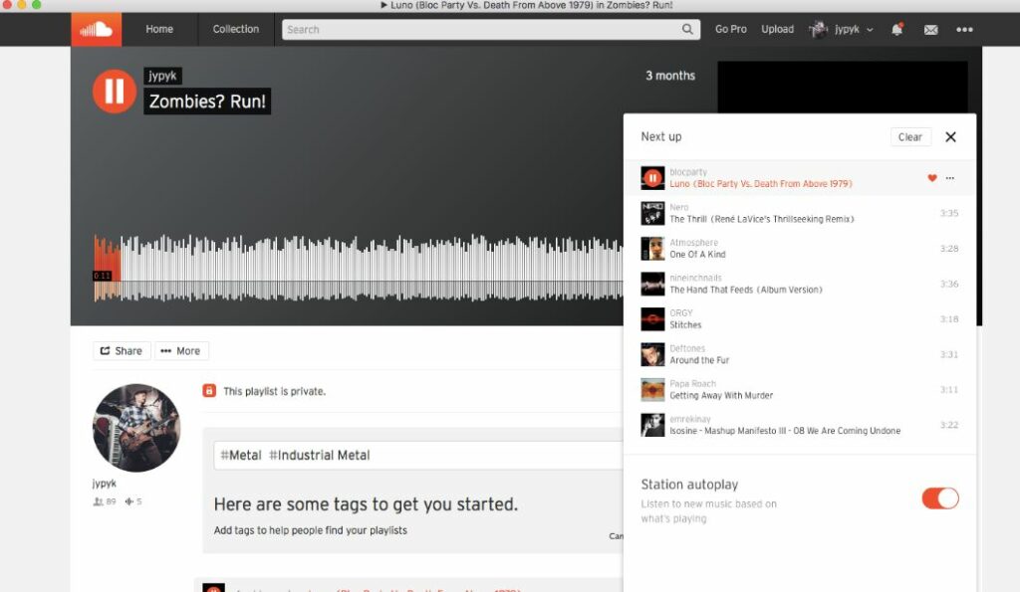Click the Nero track artwork thumbnail
1020x592 pixels.
click(x=652, y=213)
